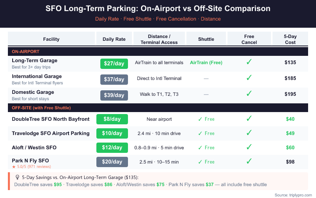316x198 pixels.
Task: Click the star rating icon under Park N Fly
Action: (13, 167)
